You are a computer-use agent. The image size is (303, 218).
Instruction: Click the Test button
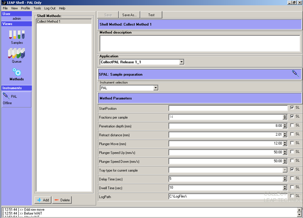click(x=151, y=15)
